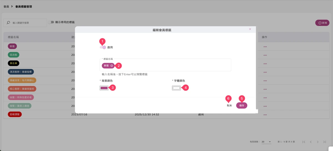Toggle the 啟用 switch in the dialog
The image size is (333, 151).
click(x=103, y=47)
